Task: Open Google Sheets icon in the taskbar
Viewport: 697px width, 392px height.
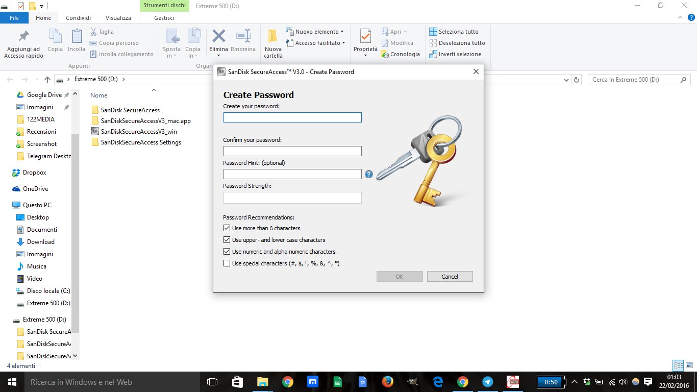Action: point(338,382)
